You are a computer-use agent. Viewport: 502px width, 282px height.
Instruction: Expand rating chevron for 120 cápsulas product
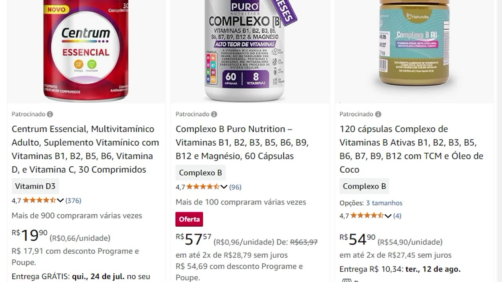388,216
